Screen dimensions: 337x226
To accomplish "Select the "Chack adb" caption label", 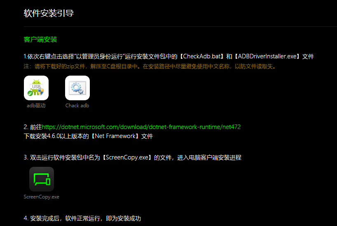I will pos(77,106).
